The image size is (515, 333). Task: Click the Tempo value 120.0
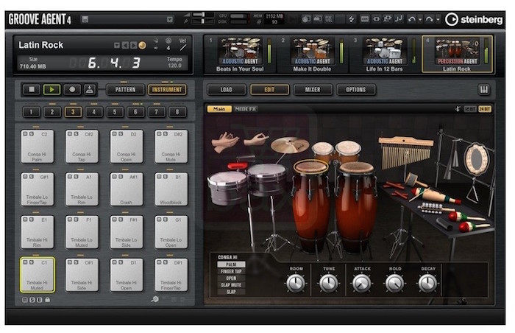coord(175,66)
